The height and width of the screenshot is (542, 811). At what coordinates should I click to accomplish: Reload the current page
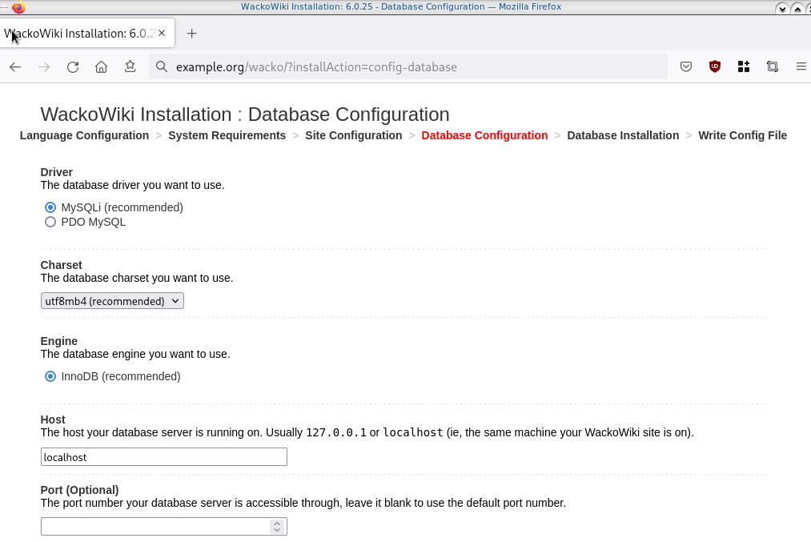point(73,67)
